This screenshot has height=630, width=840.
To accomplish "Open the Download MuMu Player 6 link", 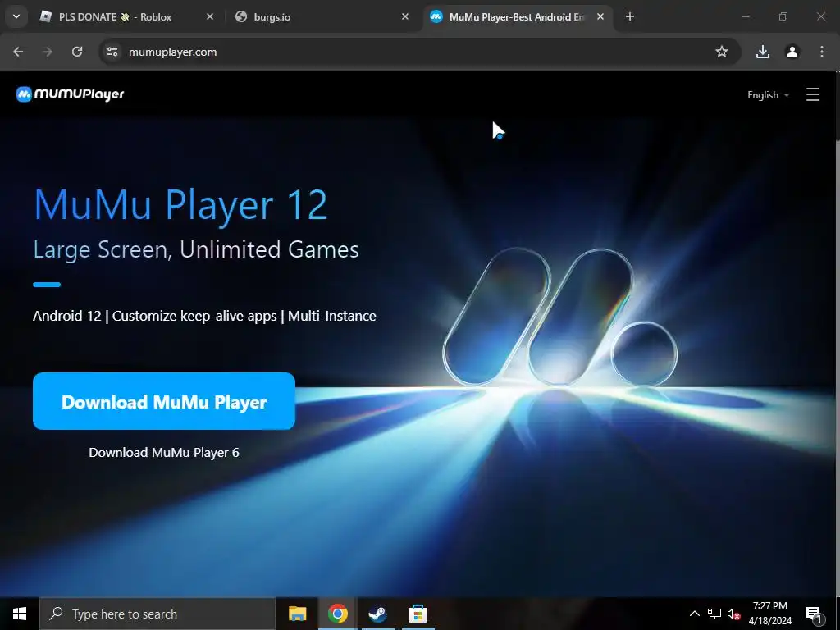I will point(164,453).
